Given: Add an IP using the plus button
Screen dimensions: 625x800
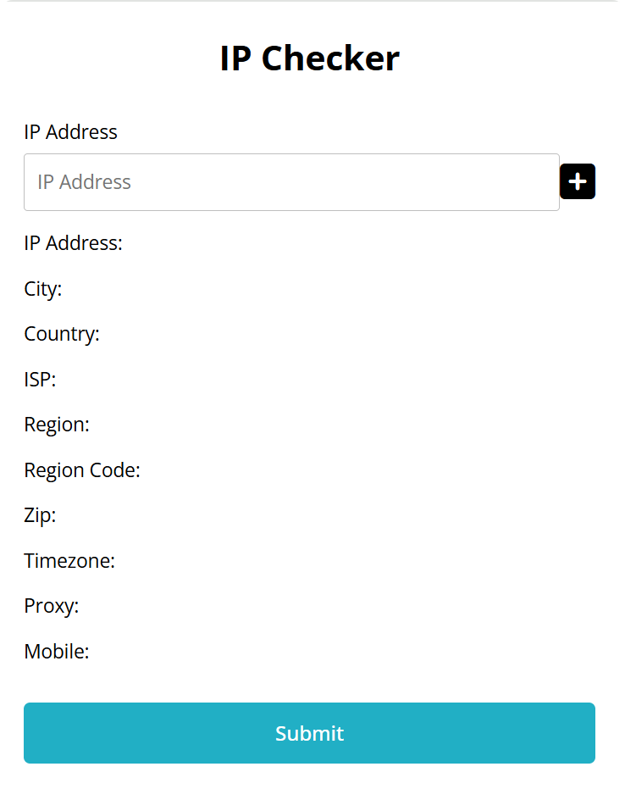Looking at the screenshot, I should [x=578, y=181].
